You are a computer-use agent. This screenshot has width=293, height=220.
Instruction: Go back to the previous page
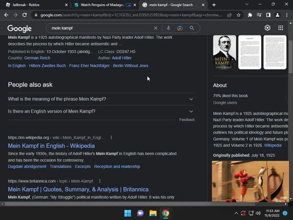[6, 15]
